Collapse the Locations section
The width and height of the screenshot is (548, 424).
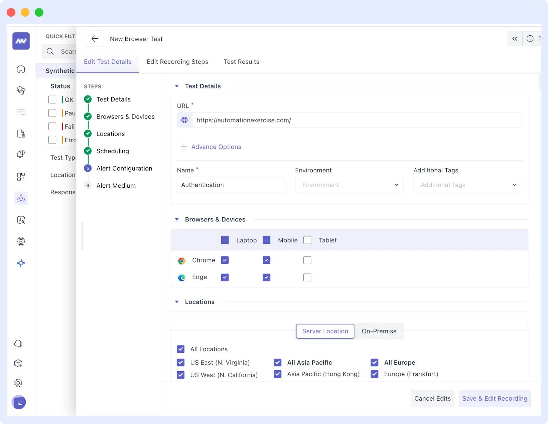click(x=177, y=302)
